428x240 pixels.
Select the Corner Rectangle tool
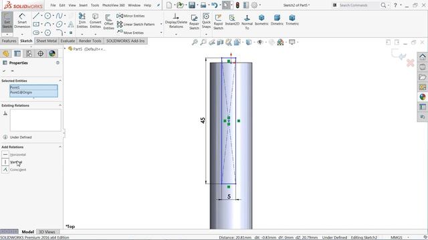tap(36, 24)
